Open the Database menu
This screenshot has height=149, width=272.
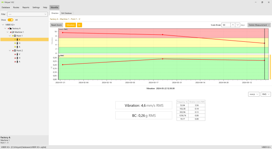[6, 7]
